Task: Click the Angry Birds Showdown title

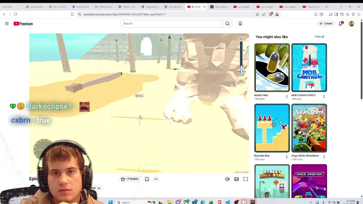Action: pos(305,156)
